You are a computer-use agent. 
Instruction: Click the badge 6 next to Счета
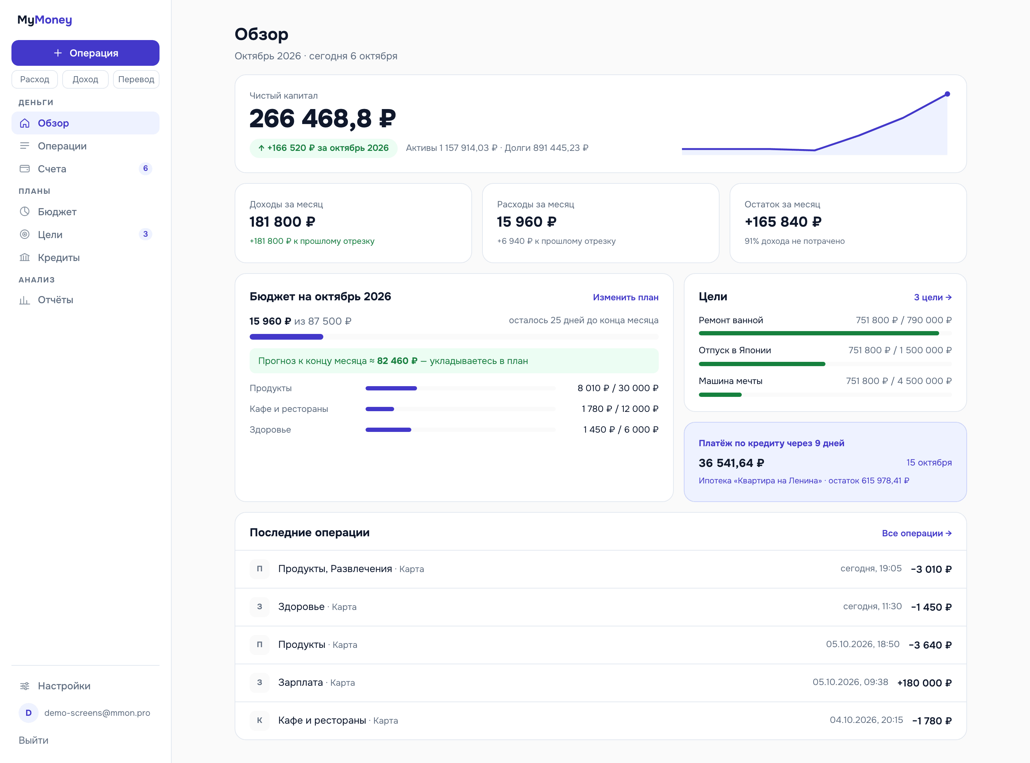click(x=146, y=168)
